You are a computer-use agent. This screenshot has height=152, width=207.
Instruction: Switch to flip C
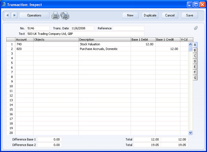pos(195,56)
